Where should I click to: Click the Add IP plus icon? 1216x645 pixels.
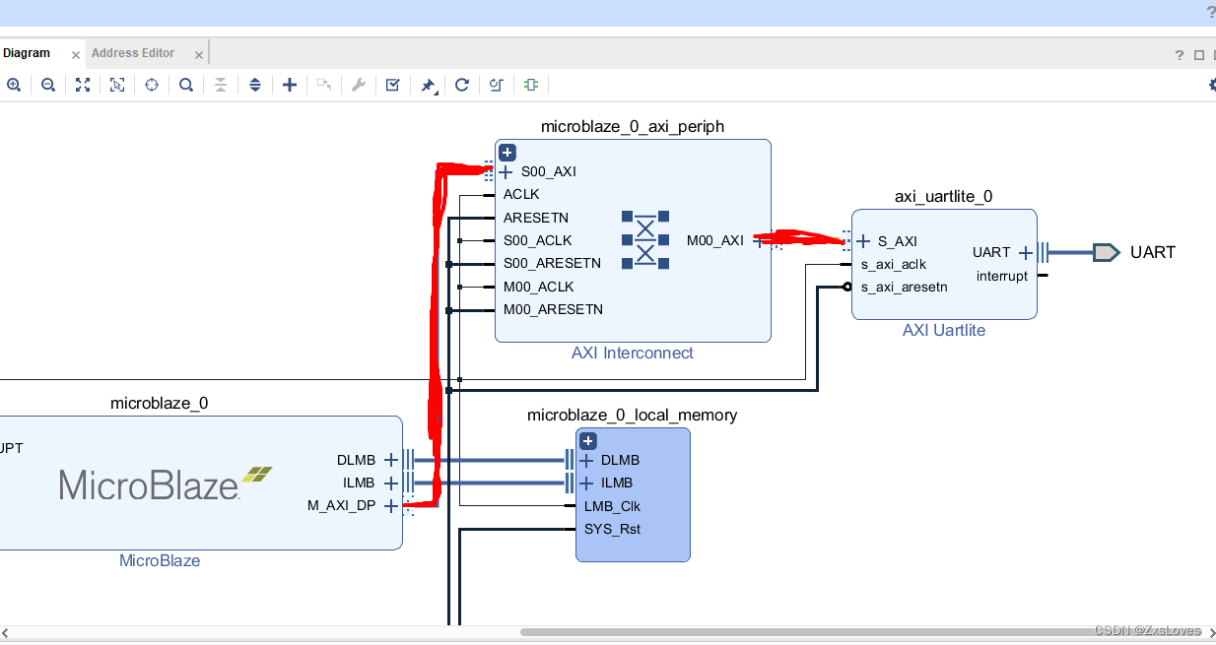(290, 85)
